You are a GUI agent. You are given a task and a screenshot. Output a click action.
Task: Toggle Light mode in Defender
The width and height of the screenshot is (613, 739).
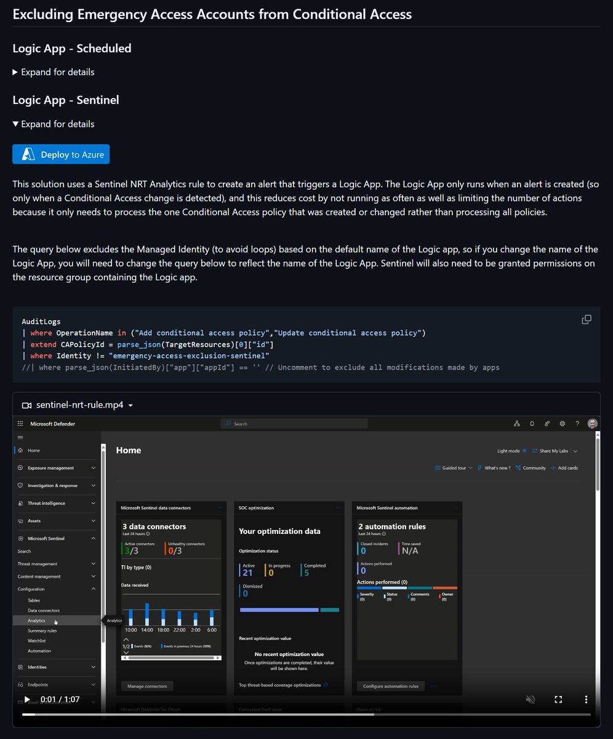[x=513, y=451]
